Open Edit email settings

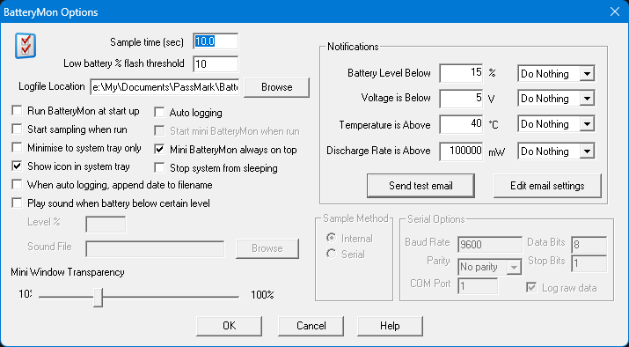(x=547, y=186)
